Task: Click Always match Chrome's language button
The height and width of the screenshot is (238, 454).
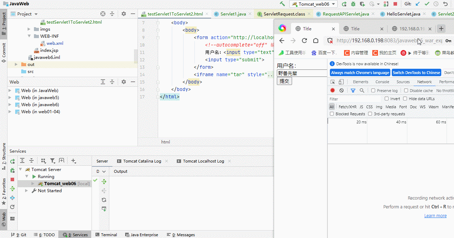Action: point(360,73)
